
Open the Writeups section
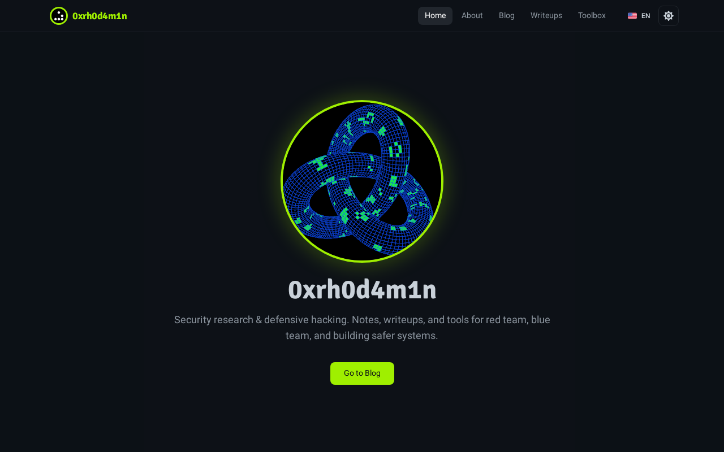pyautogui.click(x=546, y=16)
